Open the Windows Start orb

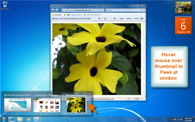4,119
